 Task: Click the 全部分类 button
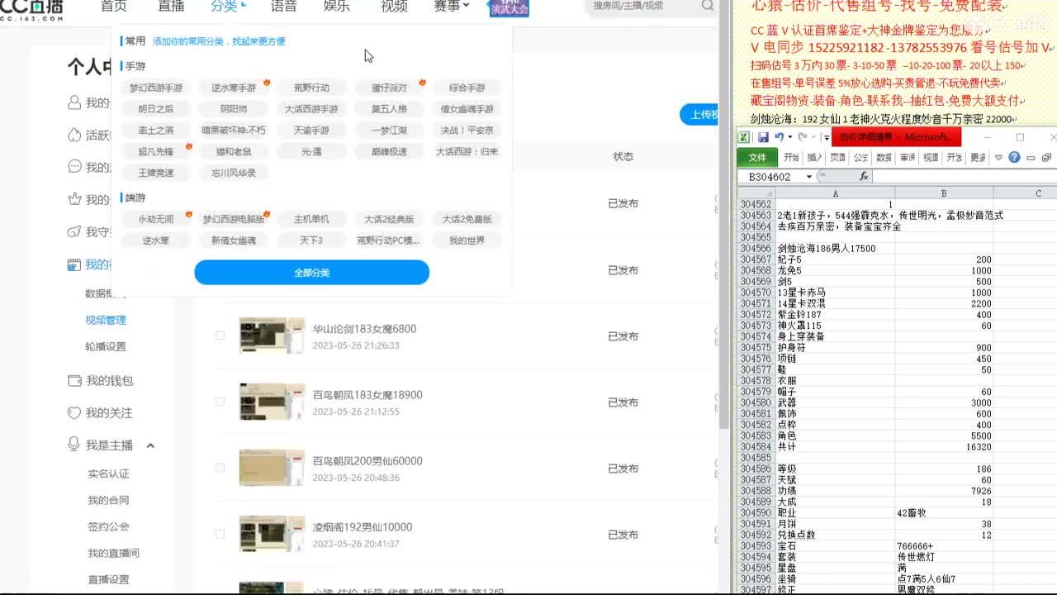(x=311, y=272)
